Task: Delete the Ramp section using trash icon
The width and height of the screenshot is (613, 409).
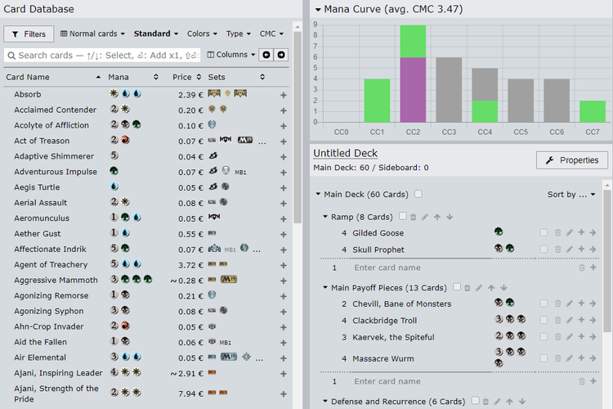Action: point(414,217)
